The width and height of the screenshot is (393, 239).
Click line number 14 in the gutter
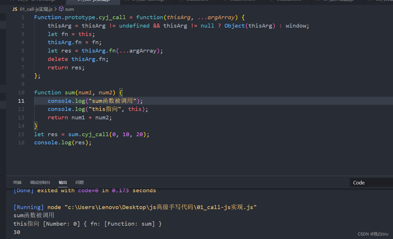tap(21, 126)
